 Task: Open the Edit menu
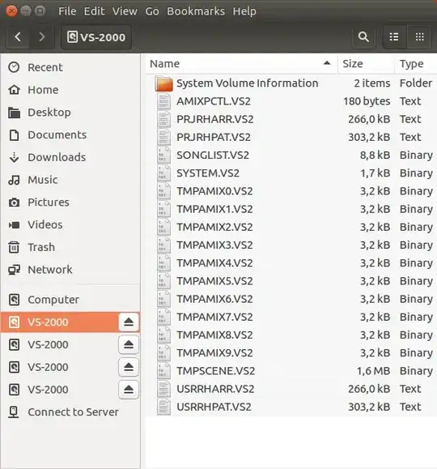point(94,11)
